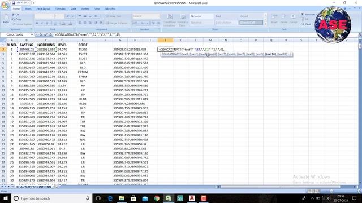The image size is (362, 203).
Task: Open the Alignment group dialog launcher
Action: (x=129, y=29)
